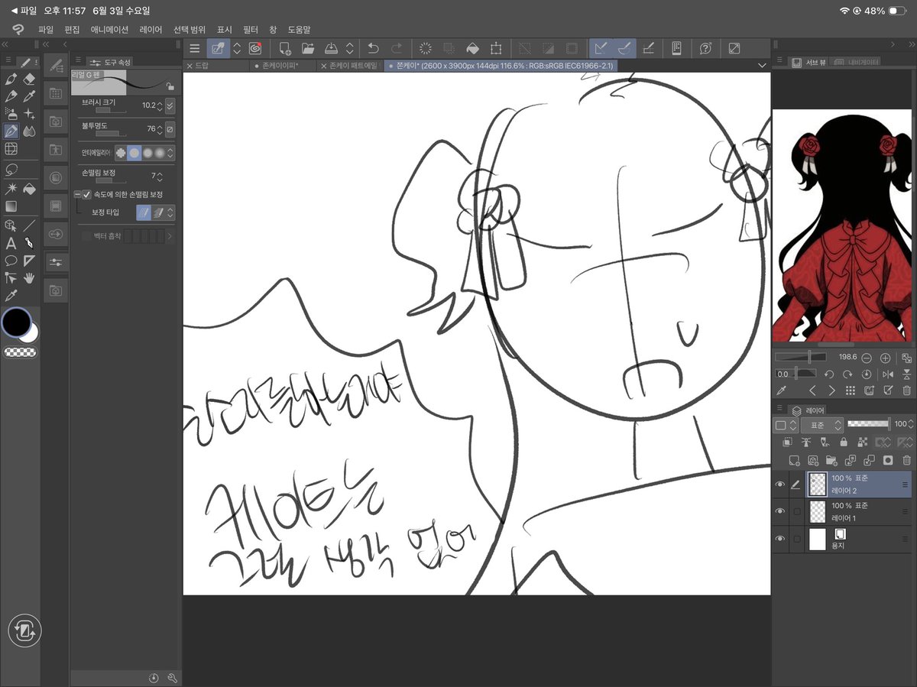Collapse 속도에 의한 손떨림 보정 minus expander
Viewport: 917px width, 687px height.
77,195
